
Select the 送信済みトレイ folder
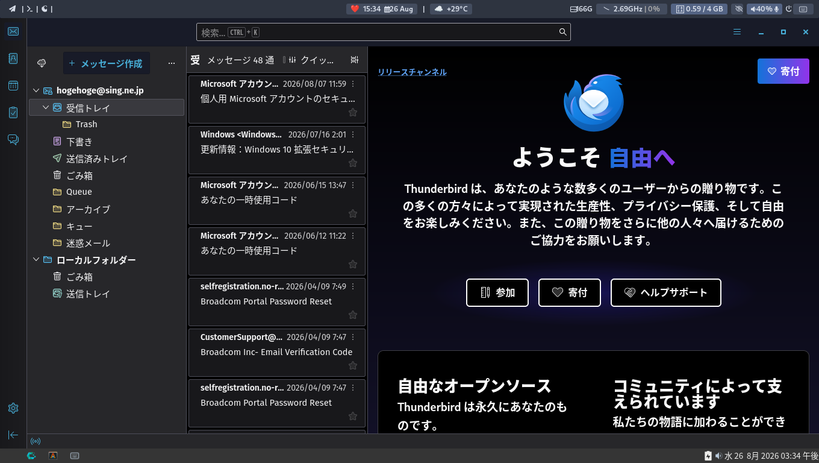pyautogui.click(x=107, y=159)
